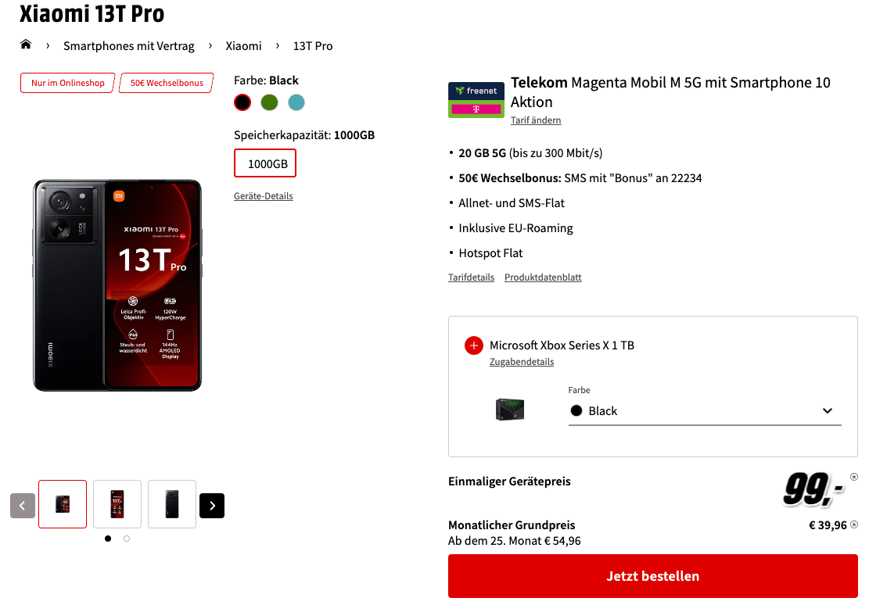Screen dimensions: 869x605
Task: Jump to second carousel page dot
Action: (x=127, y=539)
